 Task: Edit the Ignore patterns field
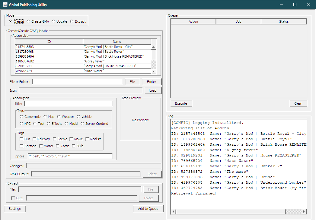[70, 156]
